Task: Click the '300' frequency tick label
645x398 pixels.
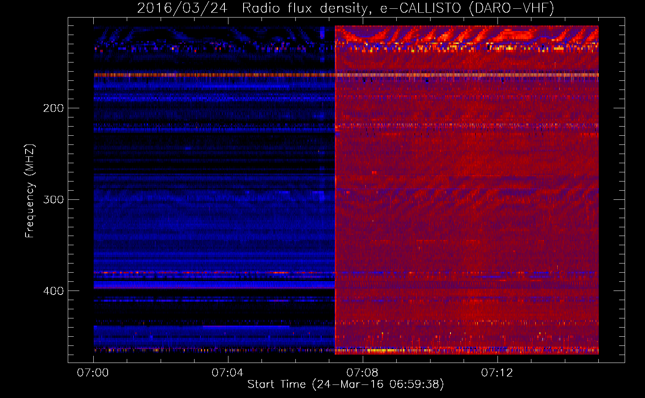Action: [53, 199]
